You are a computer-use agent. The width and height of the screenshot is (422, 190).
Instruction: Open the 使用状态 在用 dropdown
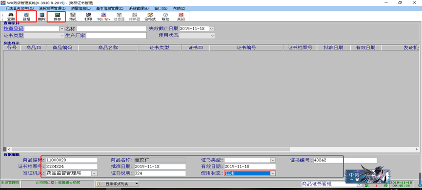(x=273, y=173)
